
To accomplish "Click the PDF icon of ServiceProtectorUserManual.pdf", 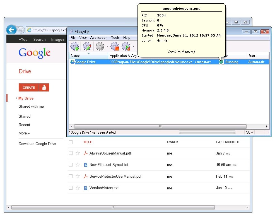I will (85, 176).
